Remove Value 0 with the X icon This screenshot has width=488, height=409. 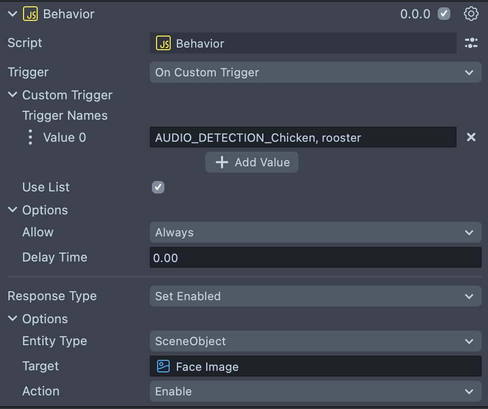(471, 137)
